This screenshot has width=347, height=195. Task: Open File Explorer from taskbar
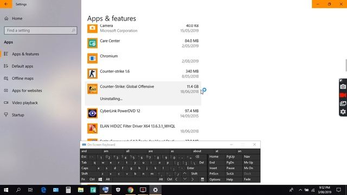(x=81, y=190)
